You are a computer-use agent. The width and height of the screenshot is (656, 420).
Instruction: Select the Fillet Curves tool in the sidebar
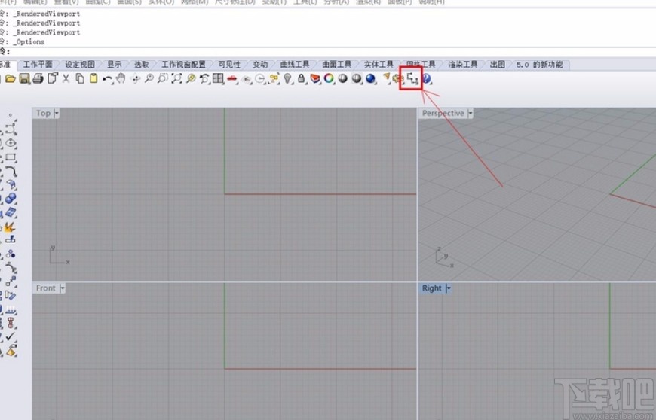coord(11,172)
